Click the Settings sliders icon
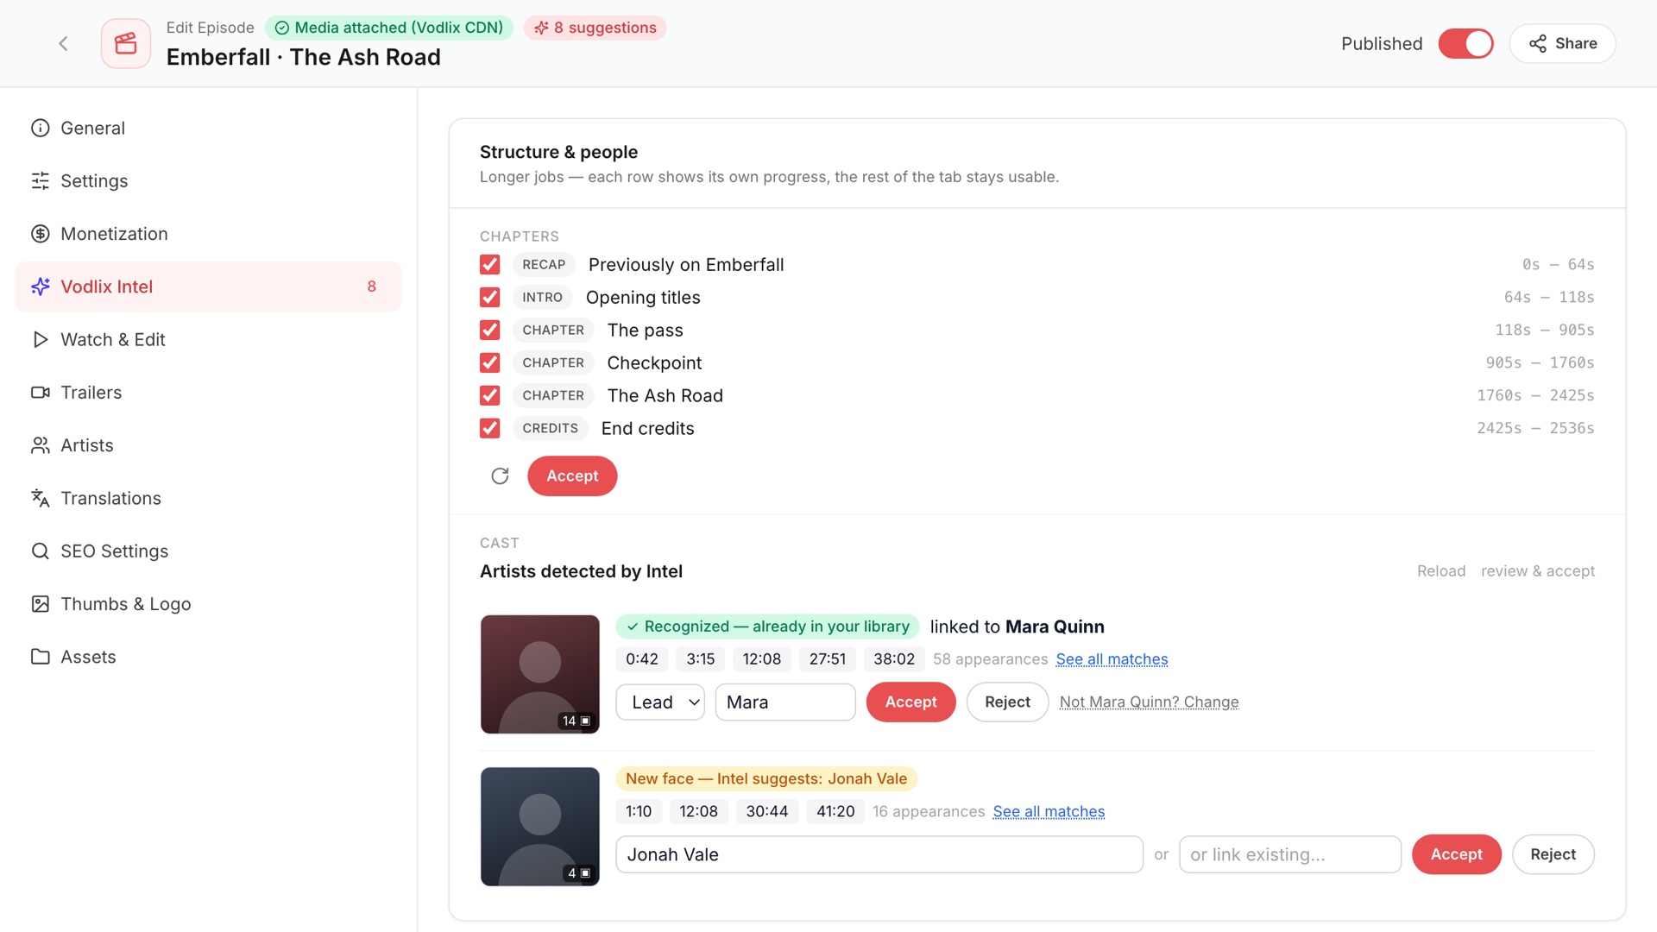The height and width of the screenshot is (932, 1657). 41,181
